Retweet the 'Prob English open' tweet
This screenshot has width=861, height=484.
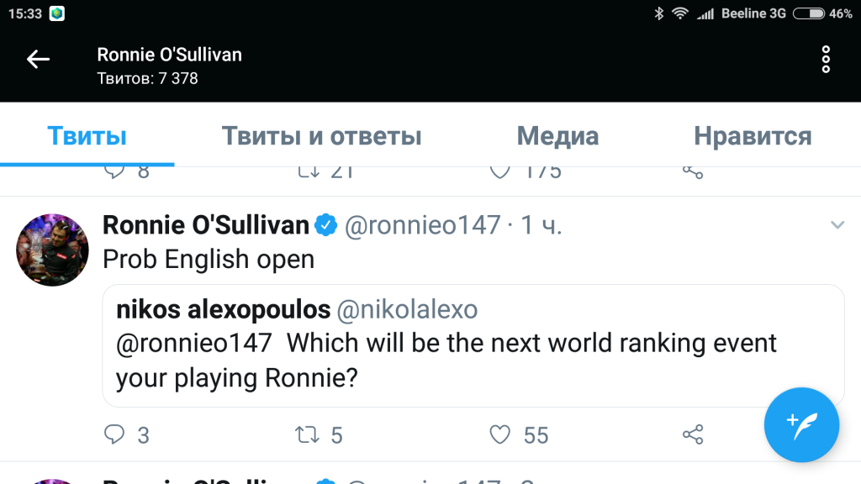(x=307, y=434)
